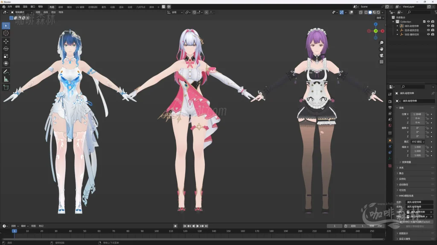Activate the Transform tool
This screenshot has width=437, height=245.
pos(6,63)
